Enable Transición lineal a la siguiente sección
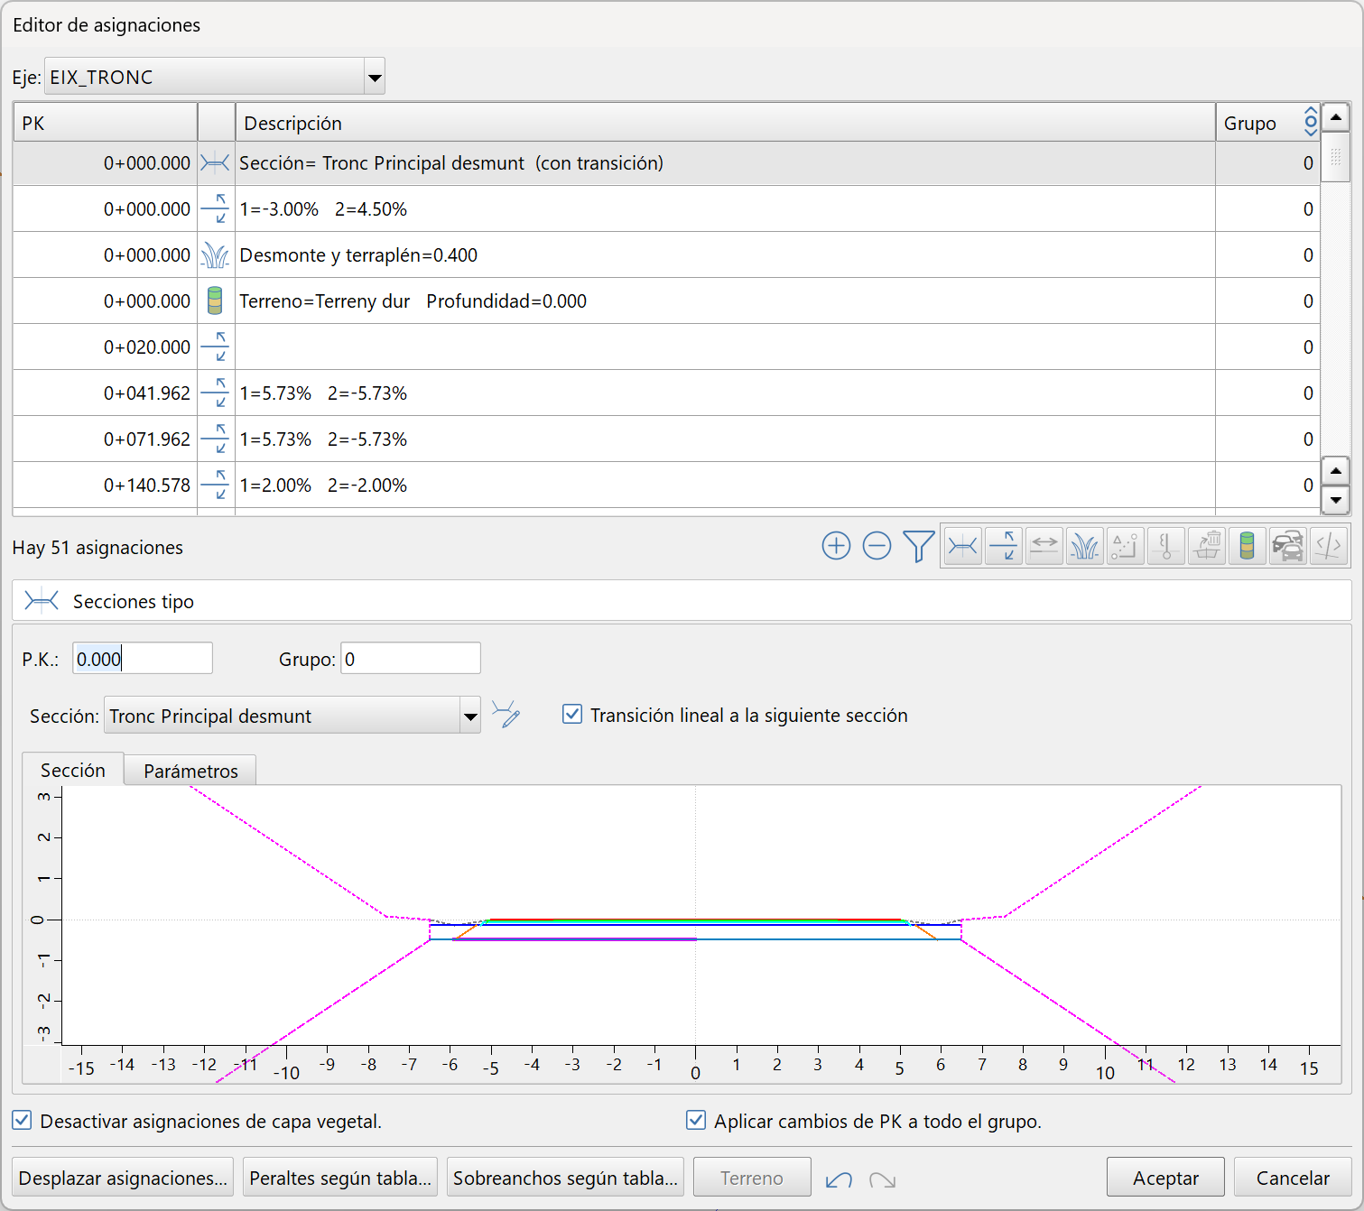The width and height of the screenshot is (1364, 1211). pos(573,715)
